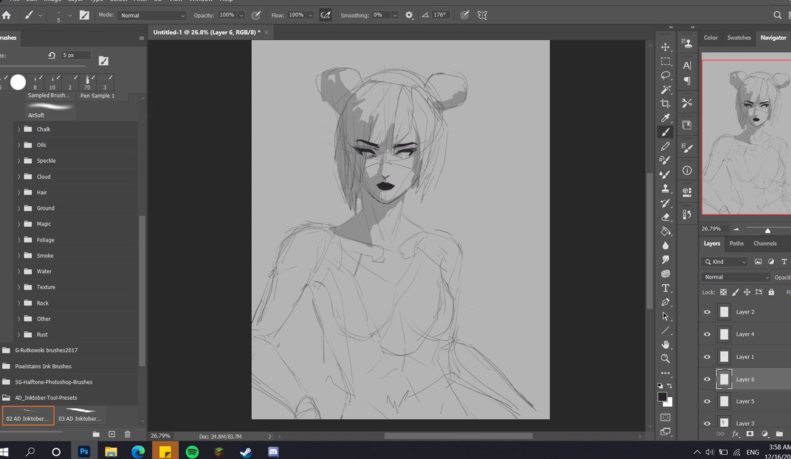Open the Info panel icon
The height and width of the screenshot is (459, 791).
pos(687,170)
